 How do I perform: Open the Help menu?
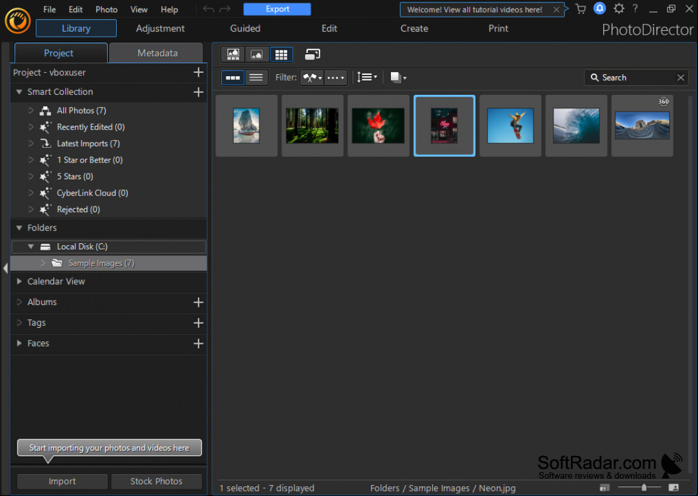169,9
